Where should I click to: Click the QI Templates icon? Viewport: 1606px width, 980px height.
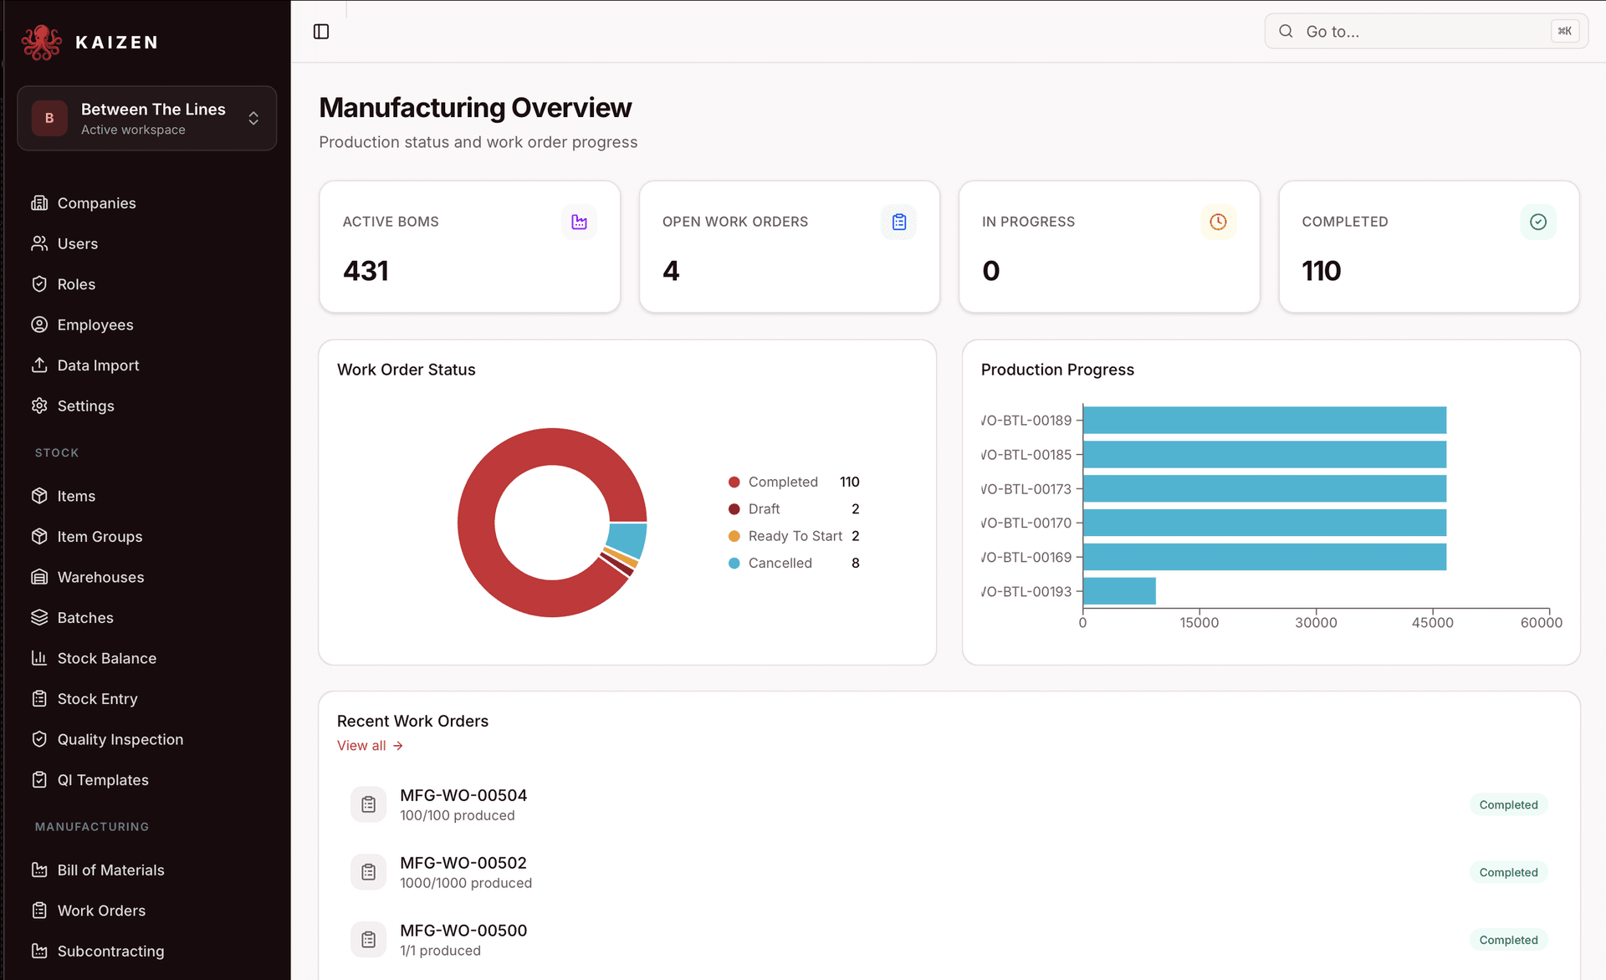tap(39, 780)
